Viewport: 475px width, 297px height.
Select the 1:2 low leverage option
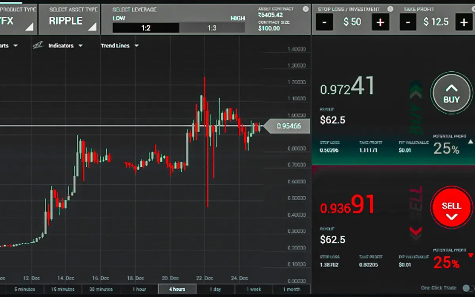(146, 28)
